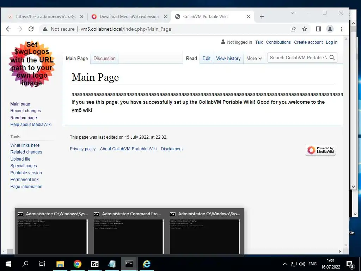Open About CollabVM Portable Wiki link
The height and width of the screenshot is (271, 361).
tap(128, 149)
